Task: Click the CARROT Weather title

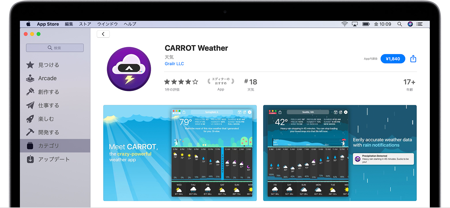Action: click(x=196, y=48)
